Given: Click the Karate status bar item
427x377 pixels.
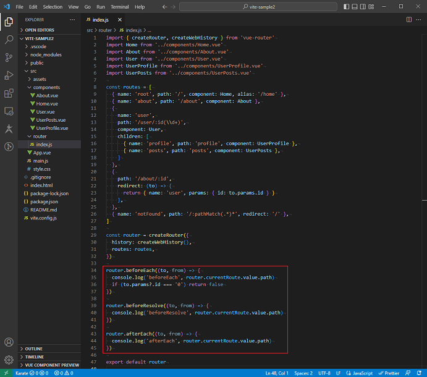Looking at the screenshot, I should [x=32, y=373].
